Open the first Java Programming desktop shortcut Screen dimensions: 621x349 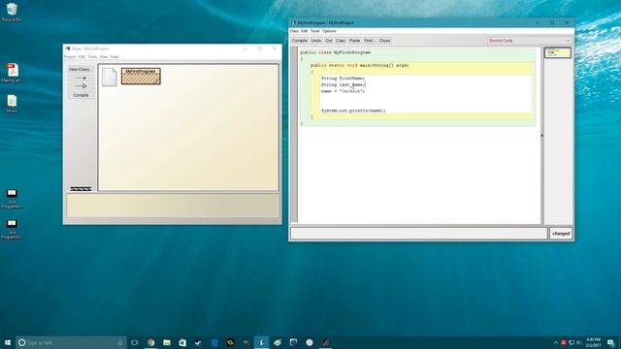click(x=12, y=198)
